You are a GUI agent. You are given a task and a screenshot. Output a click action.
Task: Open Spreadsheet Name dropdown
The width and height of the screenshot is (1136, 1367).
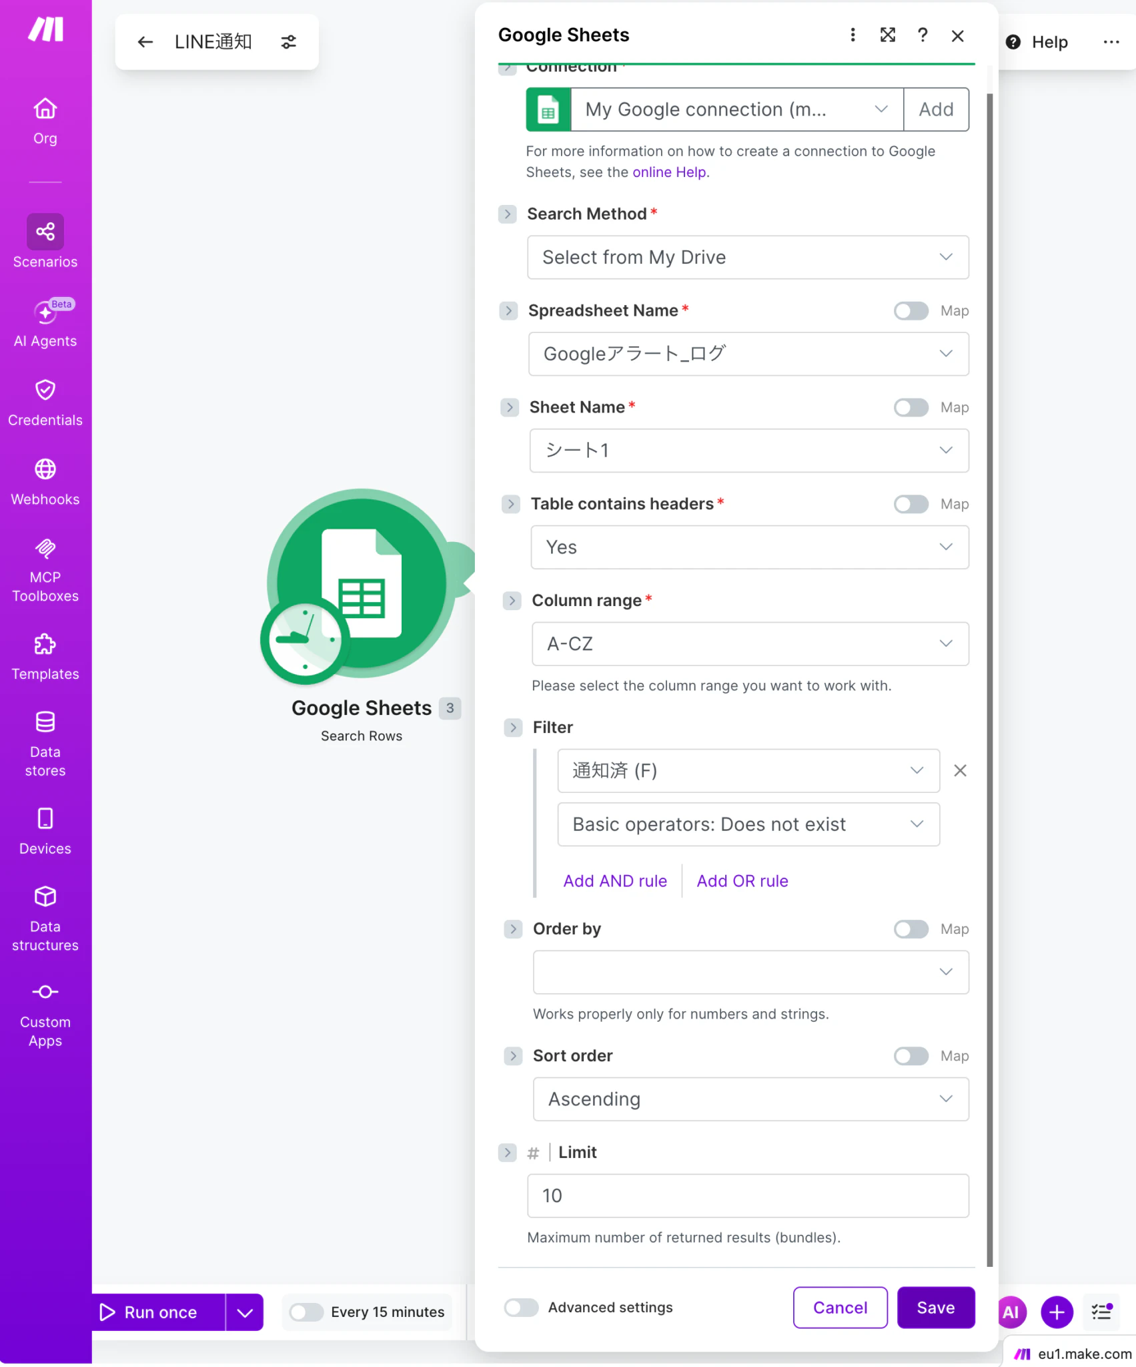(748, 354)
